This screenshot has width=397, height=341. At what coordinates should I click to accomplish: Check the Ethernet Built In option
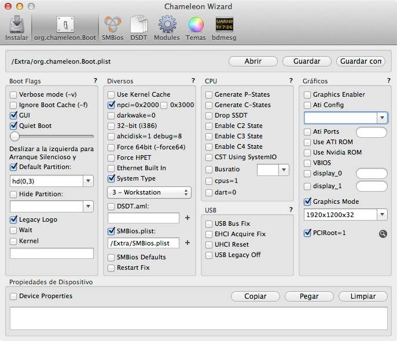111,168
